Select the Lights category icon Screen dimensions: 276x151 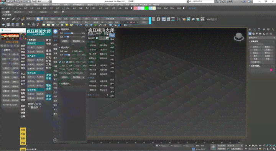(x=257, y=34)
